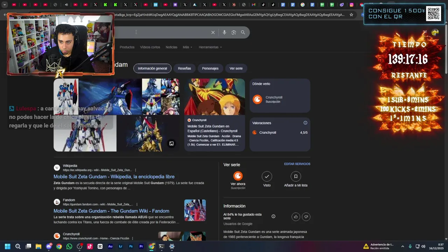Give a thumbs down to the series
Image resolution: width=448 pixels, height=252 pixels.
click(x=306, y=217)
